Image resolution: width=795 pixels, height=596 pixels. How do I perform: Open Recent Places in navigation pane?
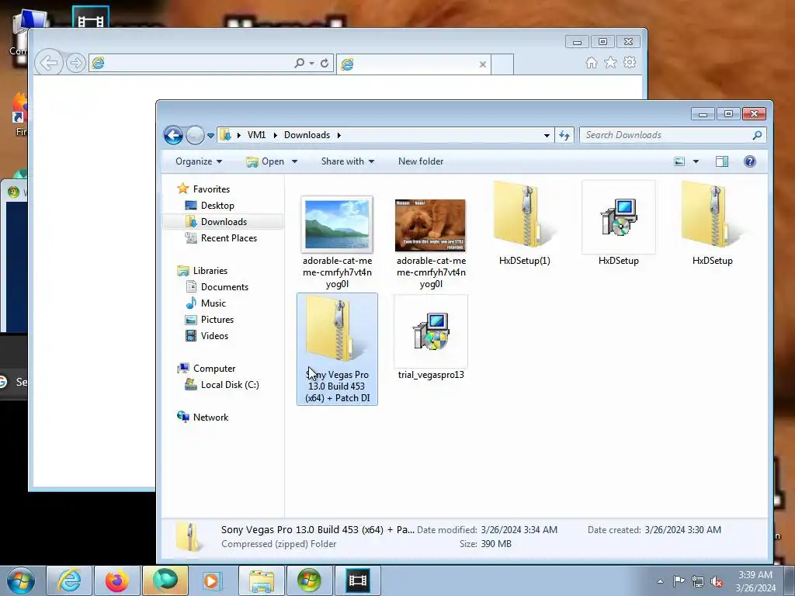229,237
